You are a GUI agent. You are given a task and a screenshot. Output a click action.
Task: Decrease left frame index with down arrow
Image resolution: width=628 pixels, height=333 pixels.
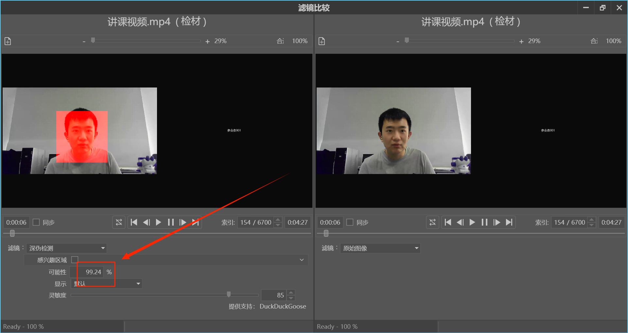tap(278, 225)
